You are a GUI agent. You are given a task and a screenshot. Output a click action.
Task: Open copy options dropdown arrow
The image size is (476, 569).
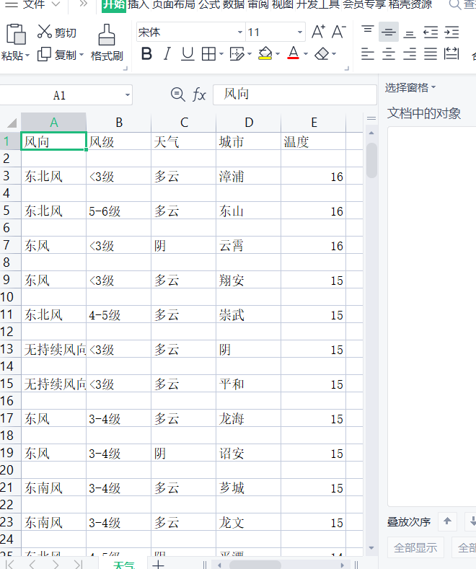(81, 55)
